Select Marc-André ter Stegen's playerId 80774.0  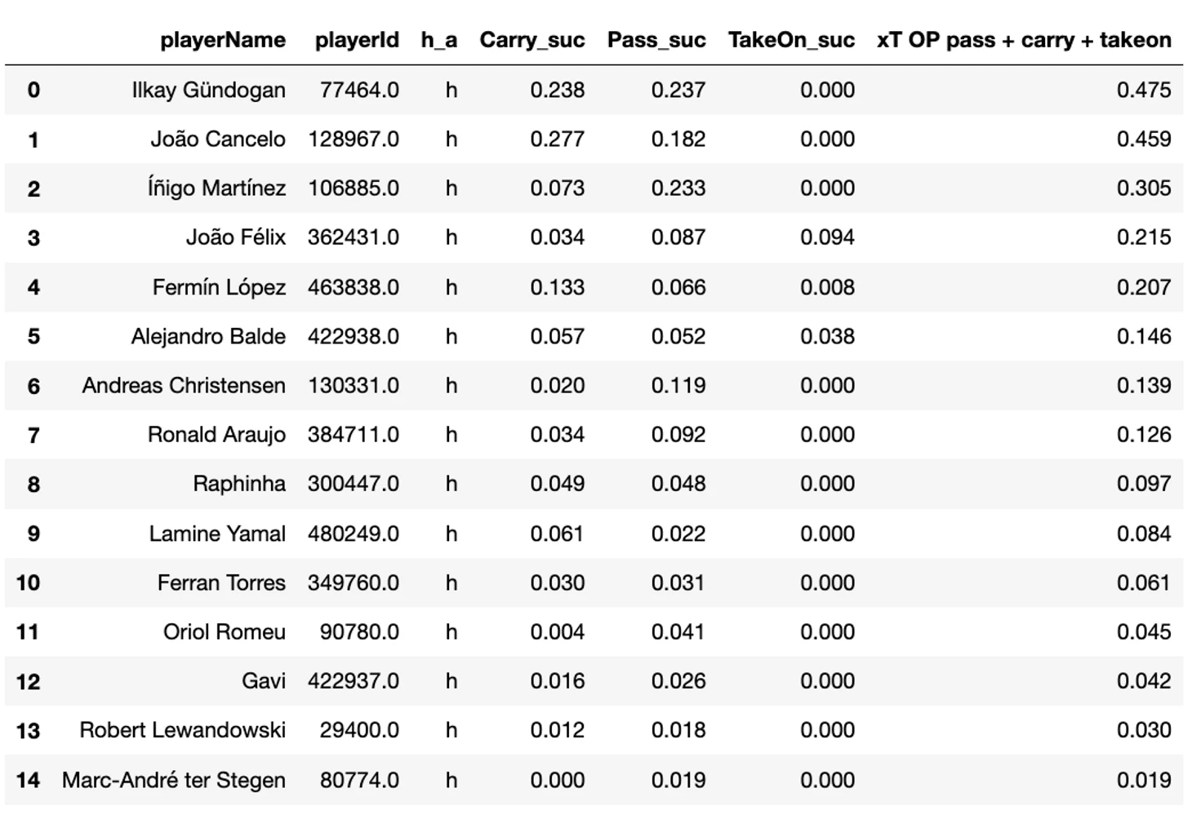click(359, 780)
